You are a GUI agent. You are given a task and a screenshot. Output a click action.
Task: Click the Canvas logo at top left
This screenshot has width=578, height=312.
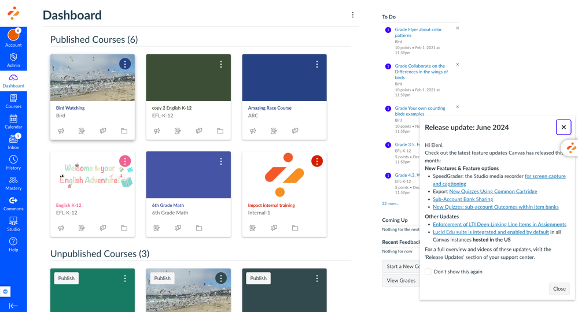[x=13, y=13]
